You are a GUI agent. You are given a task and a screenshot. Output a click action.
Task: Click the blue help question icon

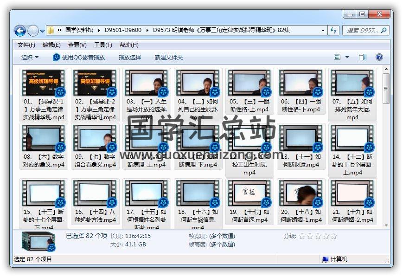coord(379,57)
